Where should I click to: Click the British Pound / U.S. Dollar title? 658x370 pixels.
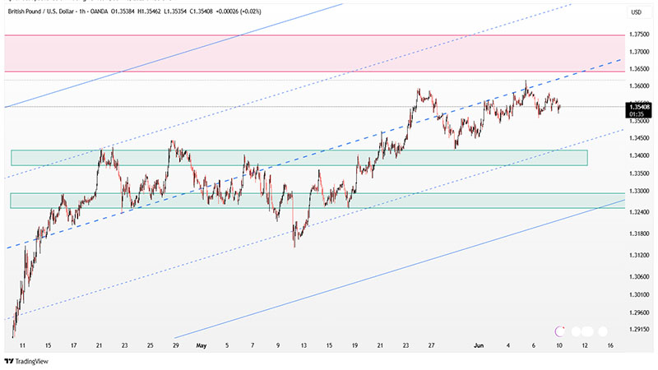[39, 12]
